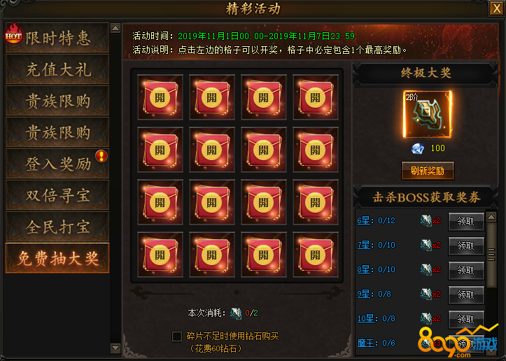This screenshot has height=361, width=506.
Task: Click the 2阶 ultimate prize item icon
Action: (x=427, y=114)
